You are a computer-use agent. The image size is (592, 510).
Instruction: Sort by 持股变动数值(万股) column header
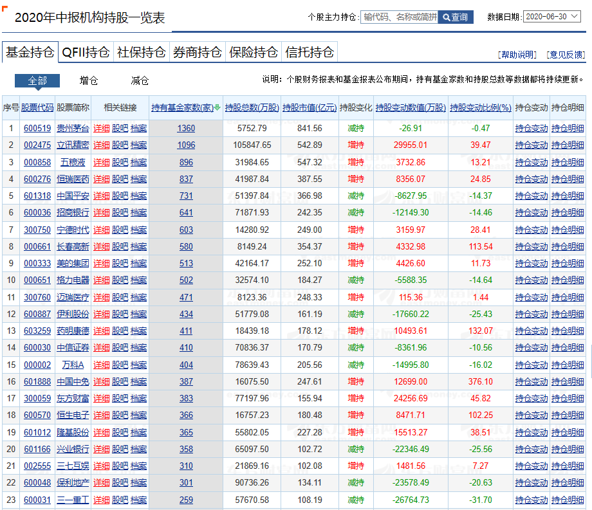411,108
